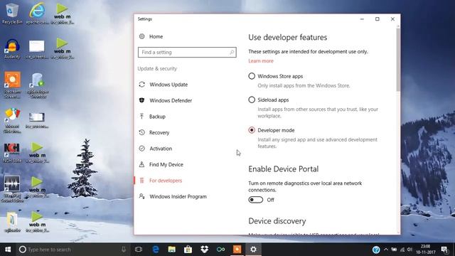Open the Action Center notification icon
This screenshot has width=455, height=256.
444,250
